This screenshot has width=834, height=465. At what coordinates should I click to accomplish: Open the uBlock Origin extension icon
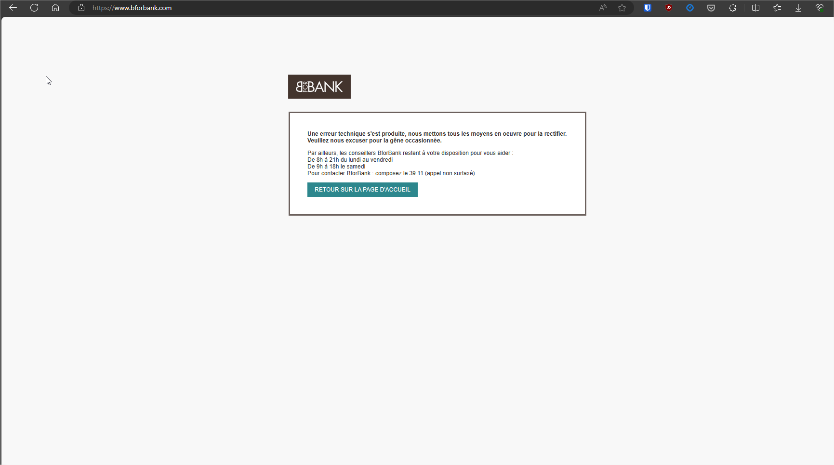click(669, 8)
